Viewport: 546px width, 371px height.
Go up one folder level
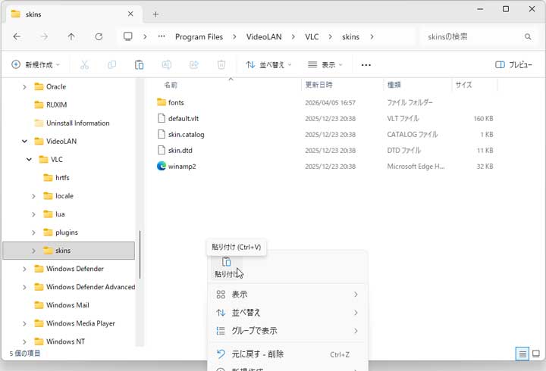click(71, 36)
